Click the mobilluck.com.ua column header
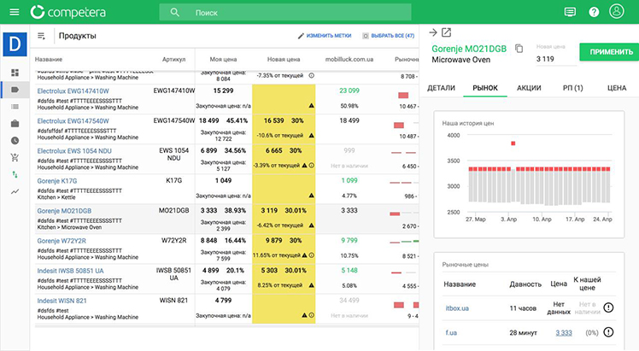The image size is (639, 351). (349, 60)
